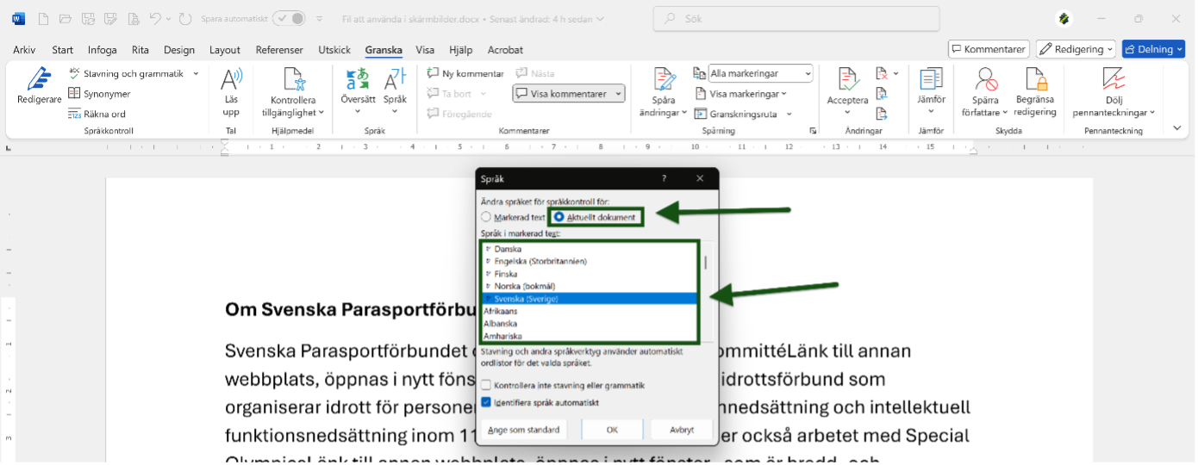The width and height of the screenshot is (1198, 465).
Task: Switch to the Acrobat tab
Action: coord(505,50)
